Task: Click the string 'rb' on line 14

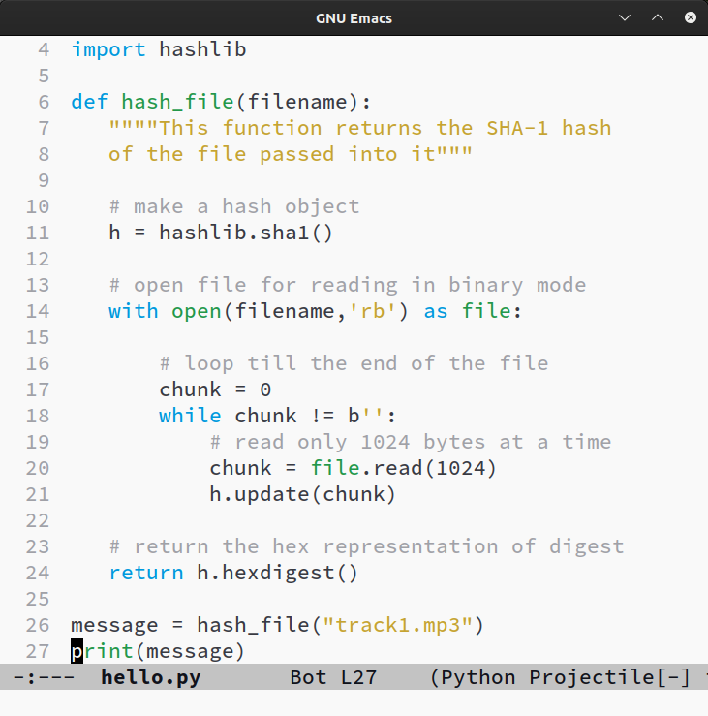Action: click(x=373, y=311)
